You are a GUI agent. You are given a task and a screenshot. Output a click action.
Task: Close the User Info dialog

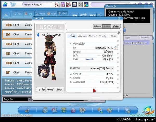pyautogui.click(x=119, y=18)
